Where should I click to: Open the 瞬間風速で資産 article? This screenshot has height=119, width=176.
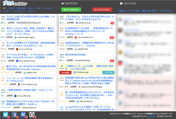click(x=89, y=81)
